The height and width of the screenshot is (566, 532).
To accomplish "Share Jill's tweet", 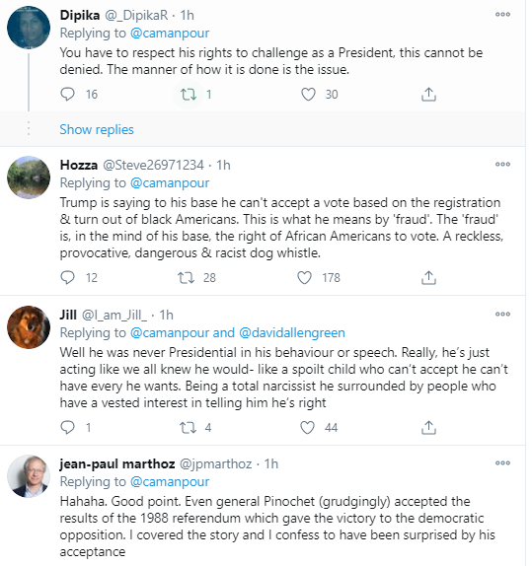I will point(428,427).
